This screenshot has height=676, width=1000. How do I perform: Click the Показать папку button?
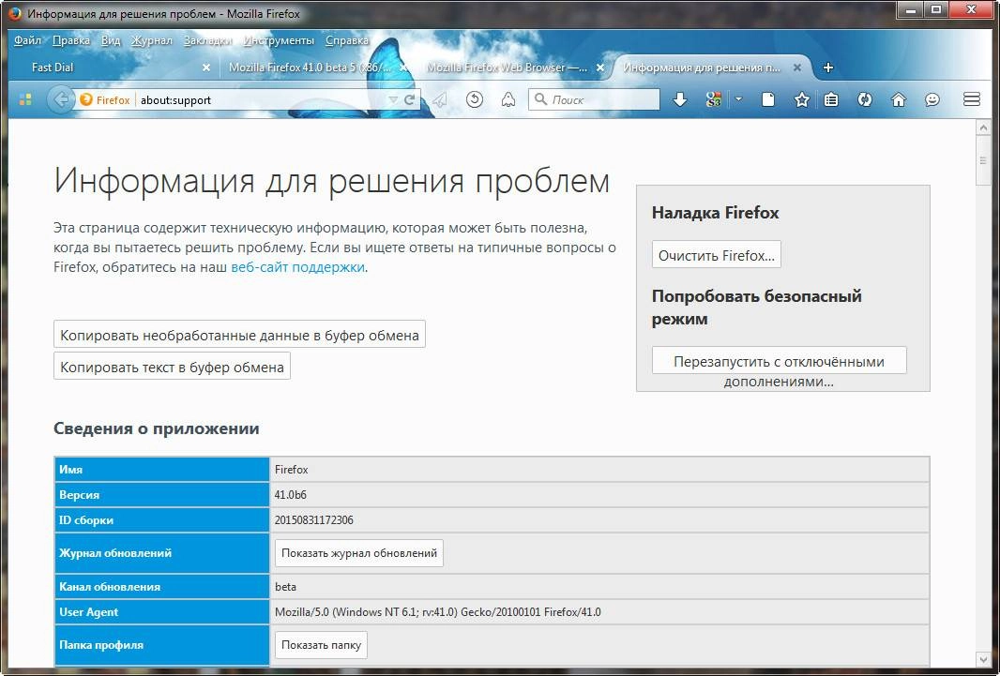(321, 645)
